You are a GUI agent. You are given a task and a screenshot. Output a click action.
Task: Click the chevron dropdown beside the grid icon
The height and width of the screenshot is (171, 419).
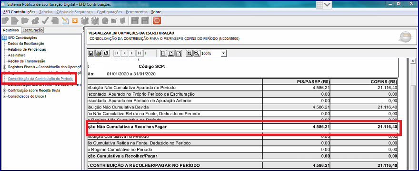coord(328,5)
